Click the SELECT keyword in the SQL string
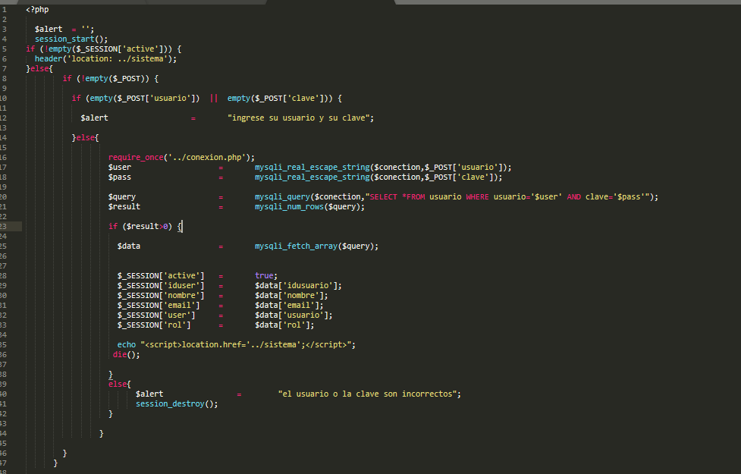 pos(383,197)
